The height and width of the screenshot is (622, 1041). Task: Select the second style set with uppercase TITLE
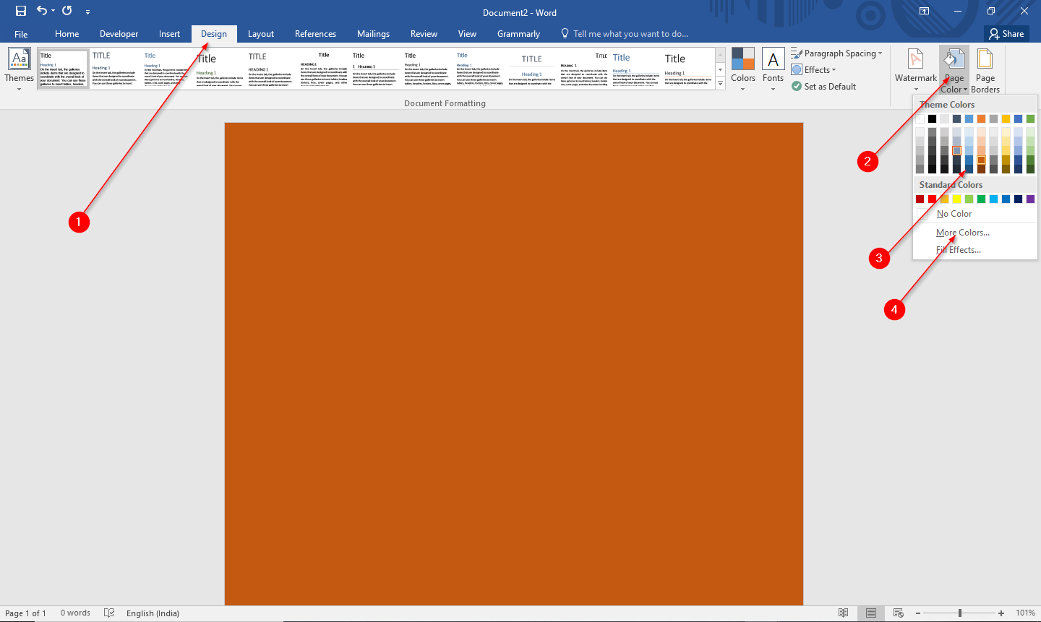click(114, 69)
